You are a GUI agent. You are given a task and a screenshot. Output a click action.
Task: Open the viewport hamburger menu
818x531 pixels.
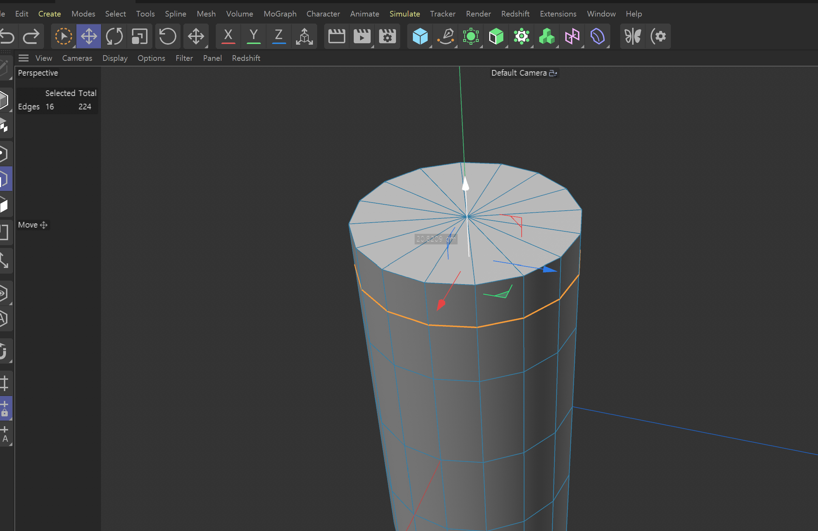(24, 58)
